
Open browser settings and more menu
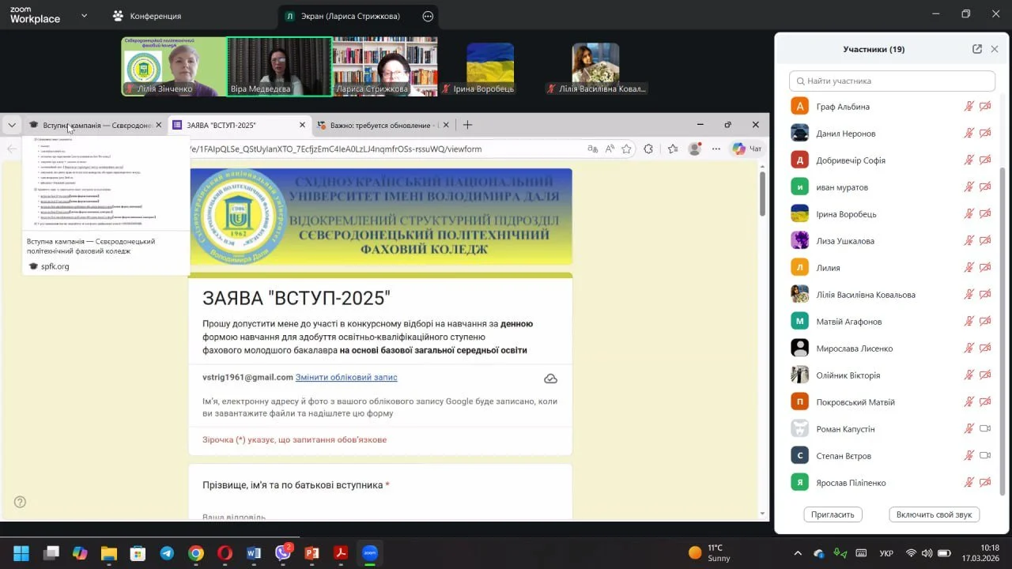coord(716,149)
